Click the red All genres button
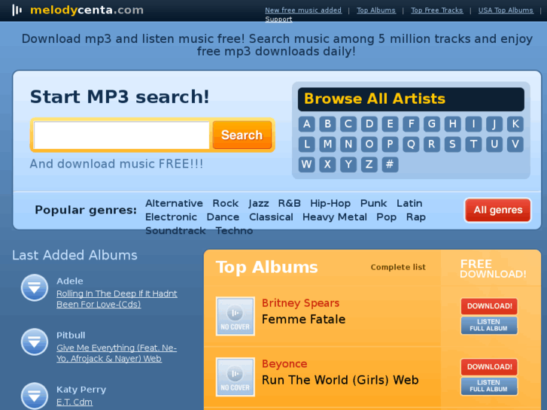Screen dimensions: 547x410 pos(498,210)
